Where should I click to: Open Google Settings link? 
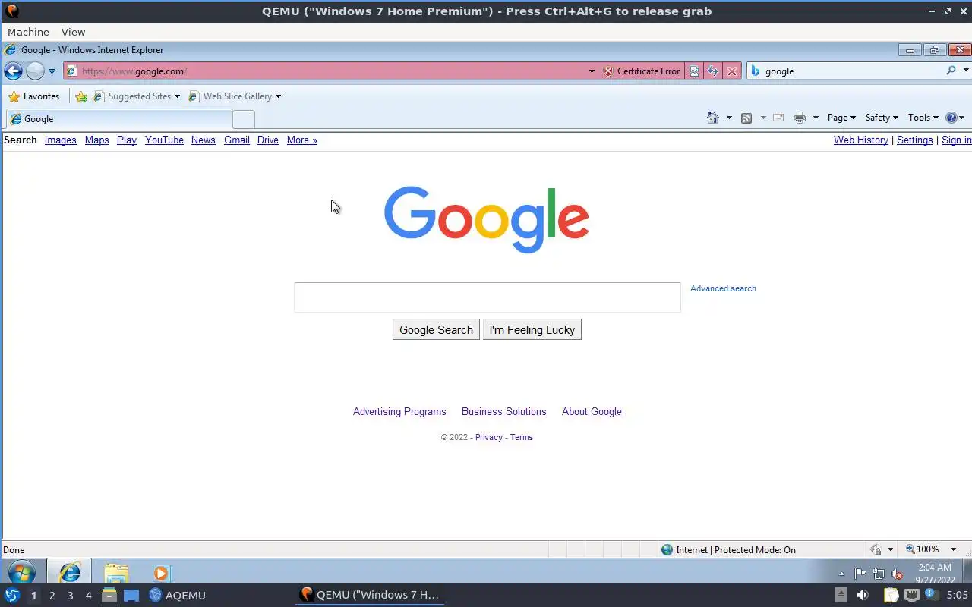(914, 140)
